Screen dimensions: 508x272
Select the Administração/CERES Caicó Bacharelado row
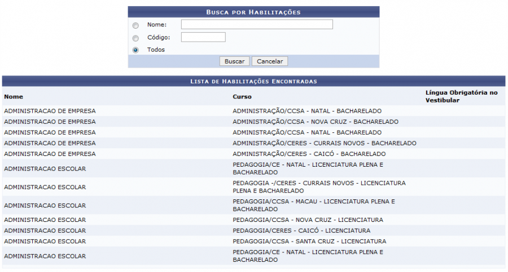coord(309,154)
